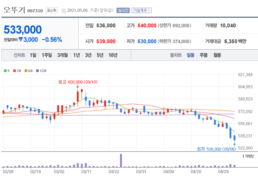The height and width of the screenshot is (179, 258).
Task: Click the 최고 602,000 (03/10) high label
Action: point(78,82)
